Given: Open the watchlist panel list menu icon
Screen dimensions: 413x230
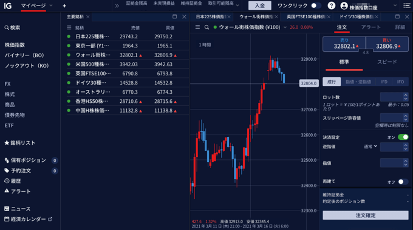Looking at the screenshot, I should [x=69, y=28].
